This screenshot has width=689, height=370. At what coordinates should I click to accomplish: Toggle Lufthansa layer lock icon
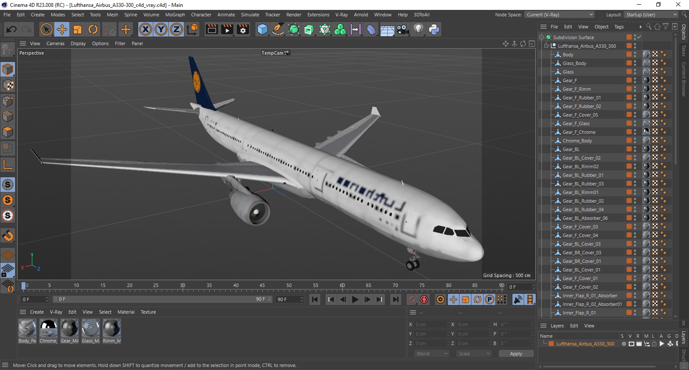[x=654, y=344]
